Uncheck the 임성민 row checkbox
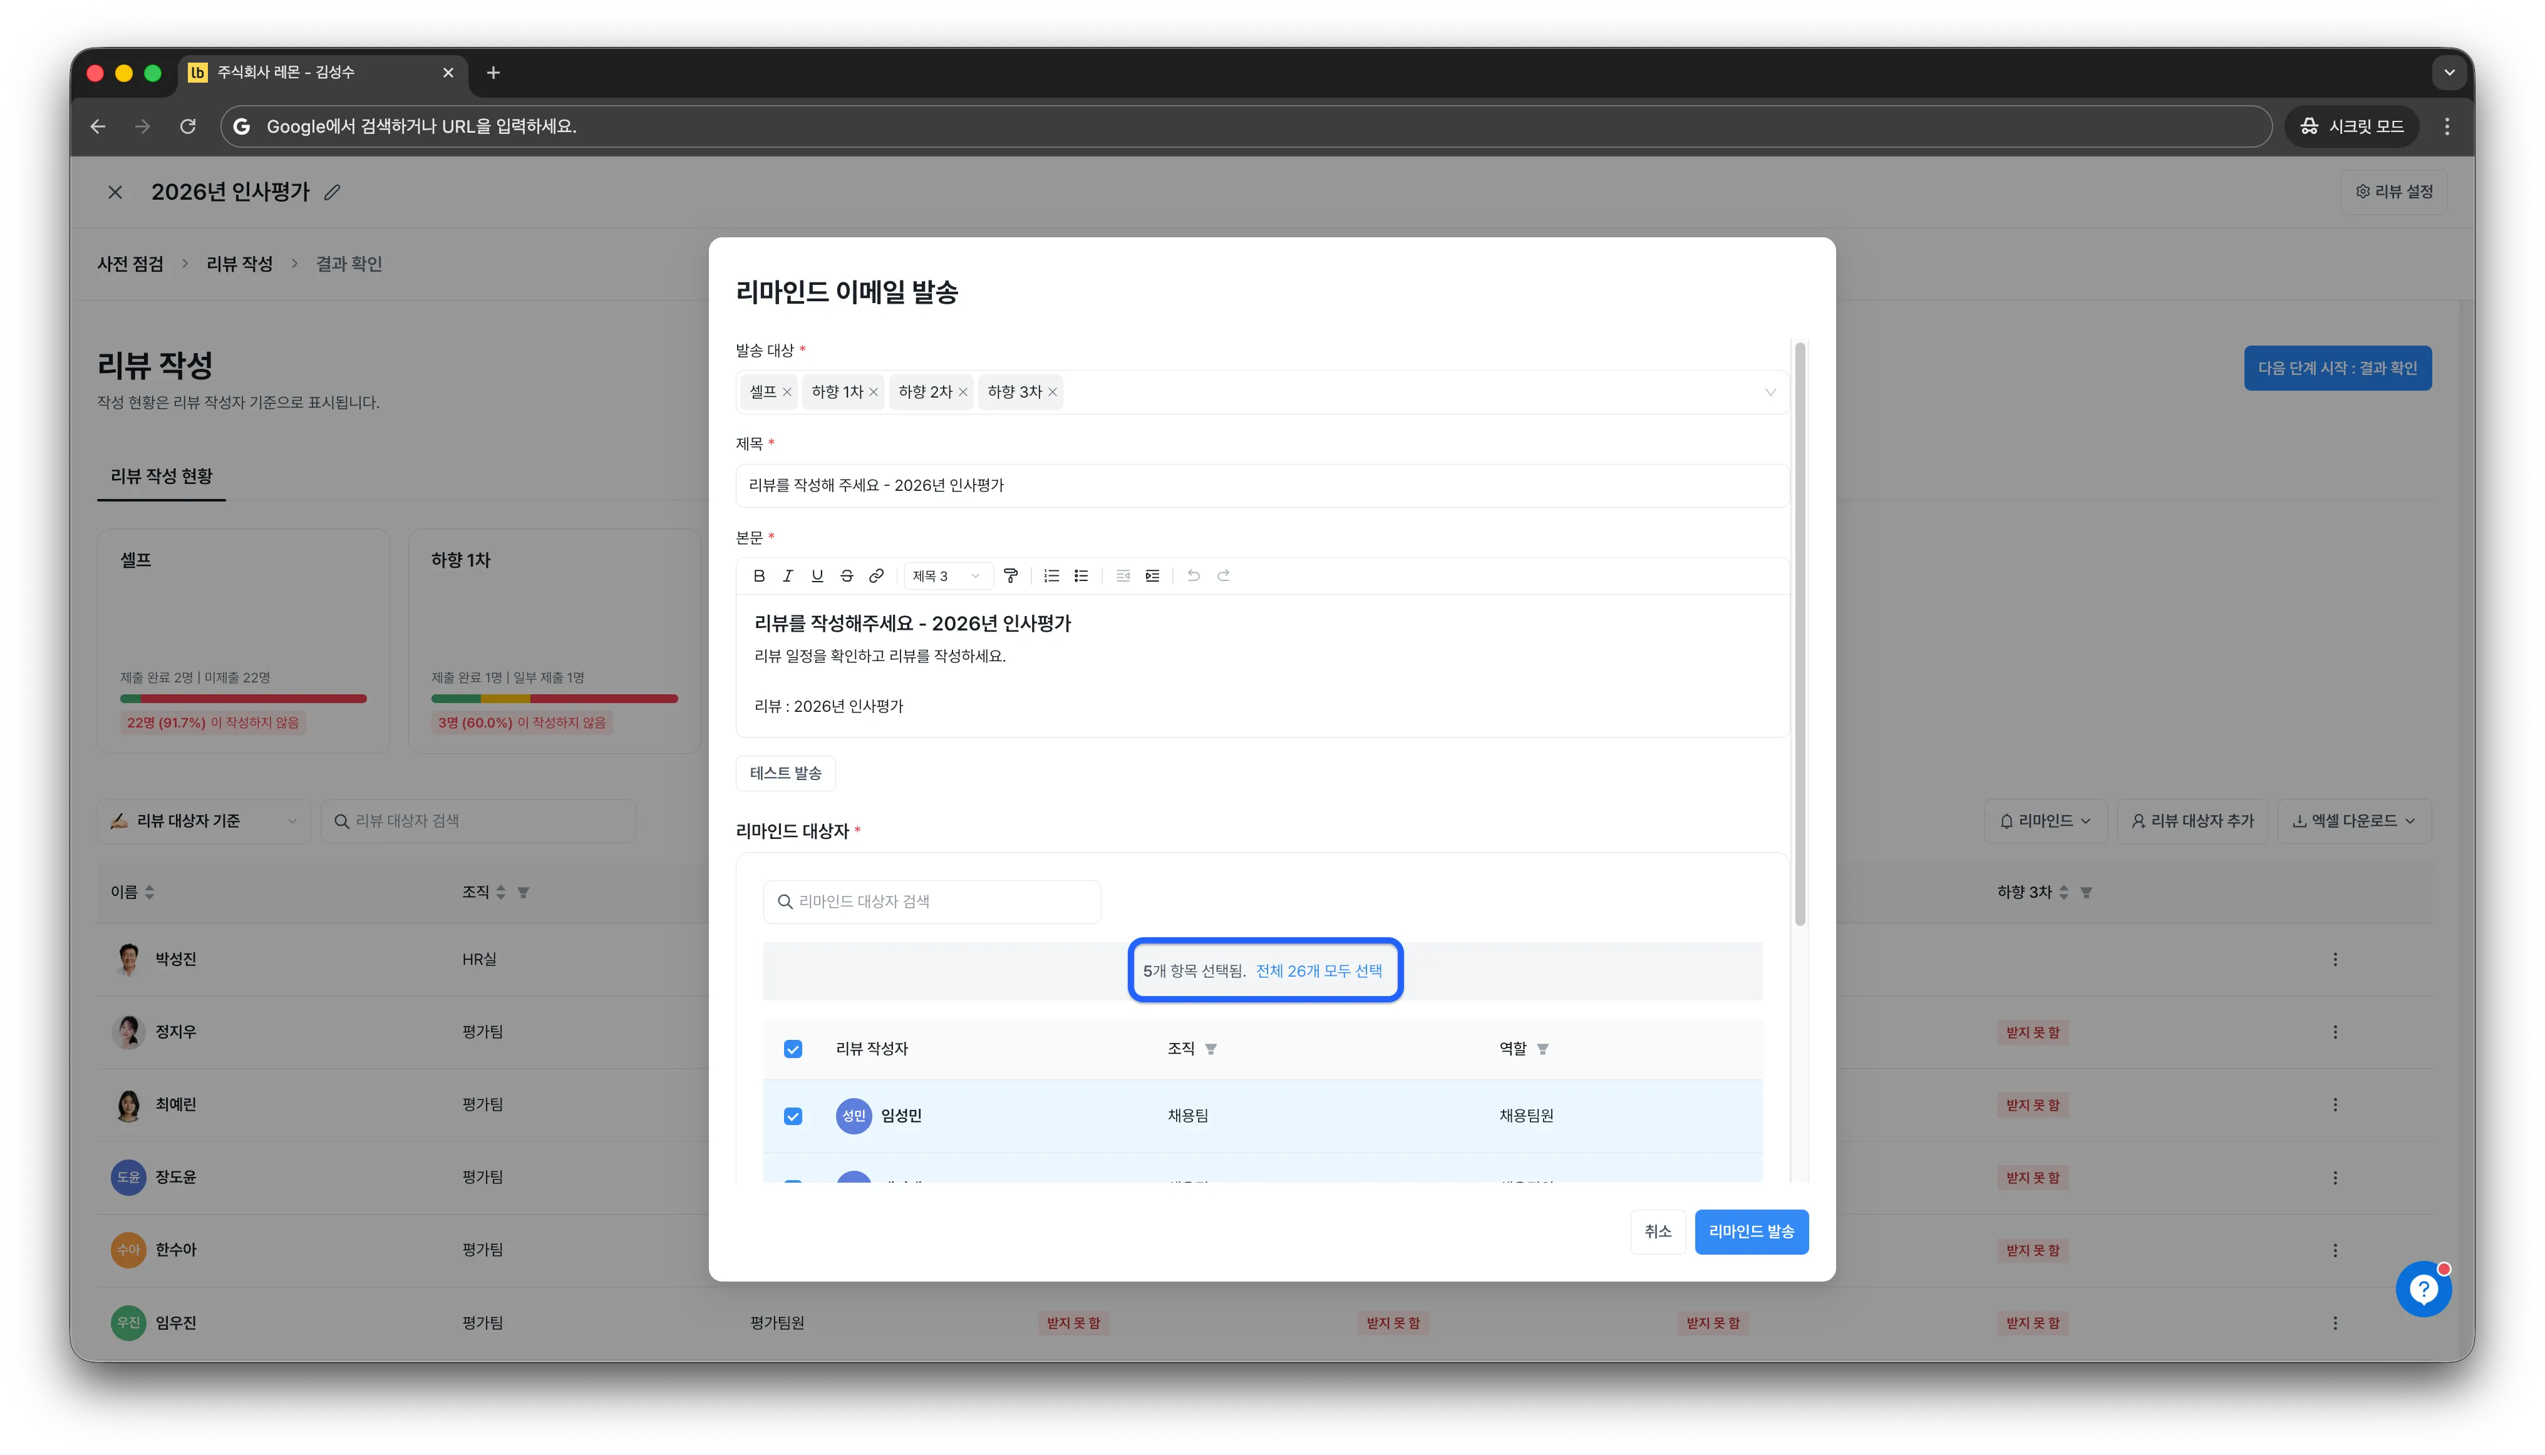Image resolution: width=2545 pixels, height=1455 pixels. [793, 1115]
